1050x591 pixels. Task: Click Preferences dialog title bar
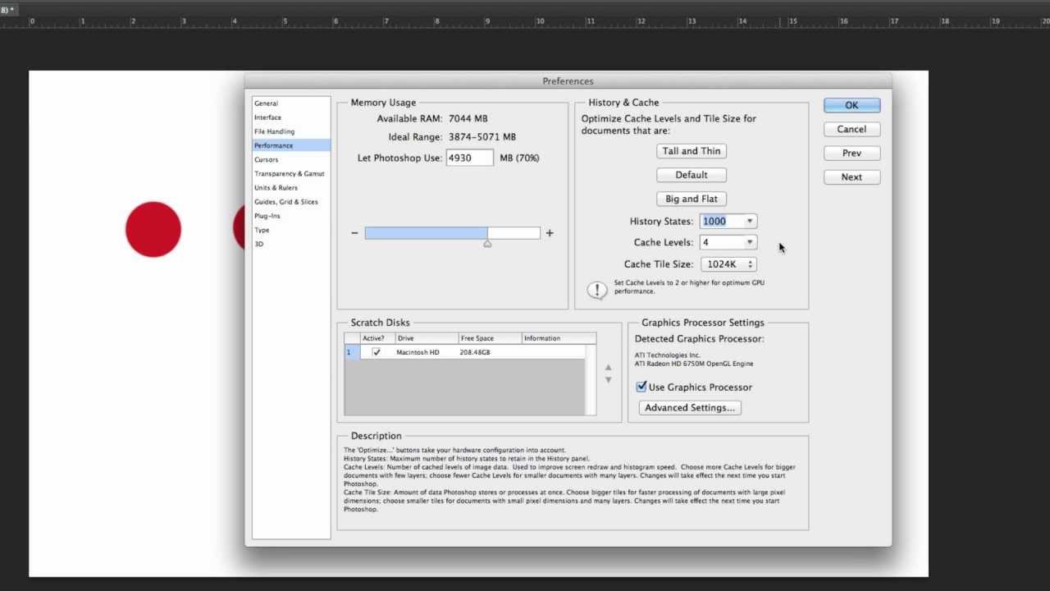tap(568, 81)
